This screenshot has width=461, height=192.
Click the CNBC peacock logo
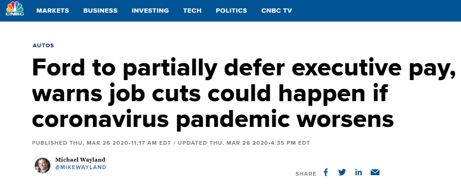[15, 9]
